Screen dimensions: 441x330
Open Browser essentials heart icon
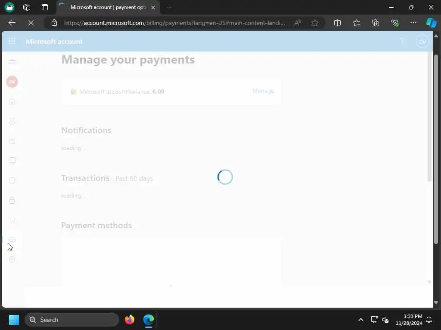click(x=394, y=23)
